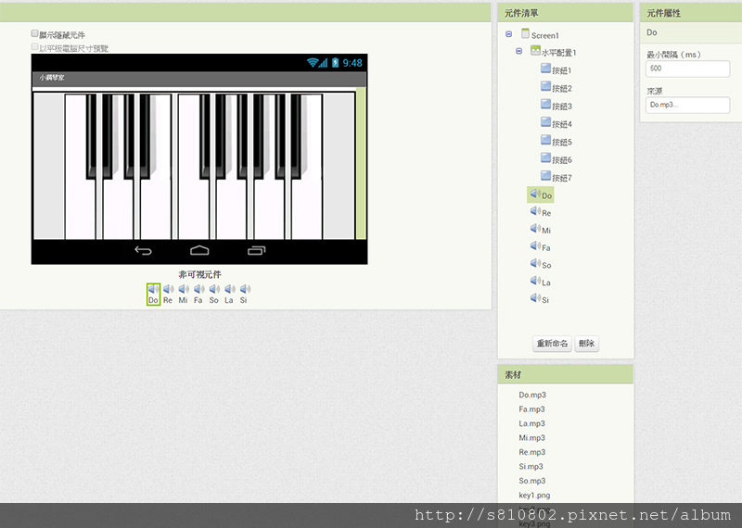Select 水平配置1 in the component list
Image resolution: width=742 pixels, height=528 pixels.
[553, 52]
